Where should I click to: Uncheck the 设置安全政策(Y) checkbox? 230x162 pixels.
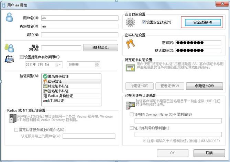coord(144,22)
